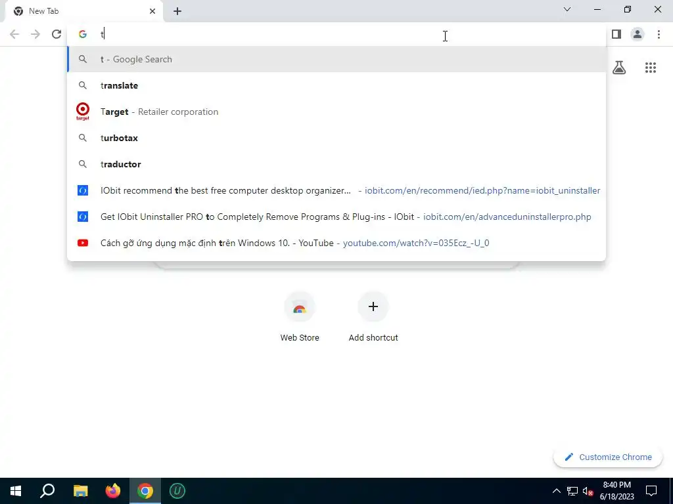
Task: Choose the Target retailer suggestion
Action: (336, 112)
